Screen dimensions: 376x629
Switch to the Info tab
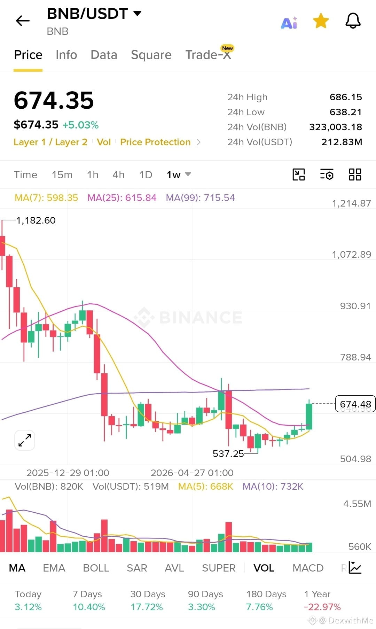pos(66,55)
